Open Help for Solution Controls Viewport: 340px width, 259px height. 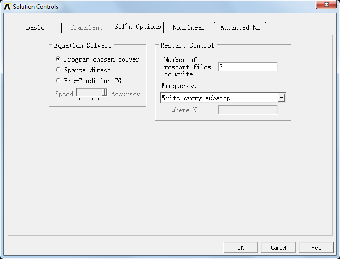[x=316, y=247]
